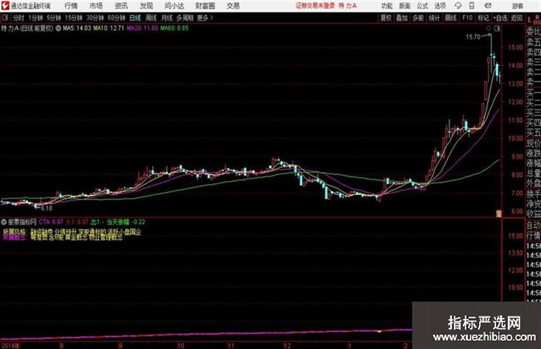The image size is (541, 349).
Task: Open the 版面 menu
Action: click(x=405, y=6)
